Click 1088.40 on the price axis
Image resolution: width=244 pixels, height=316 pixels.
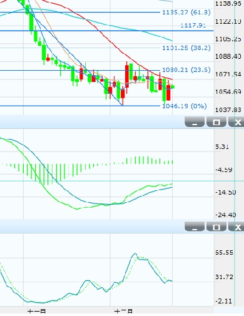pos(228,56)
